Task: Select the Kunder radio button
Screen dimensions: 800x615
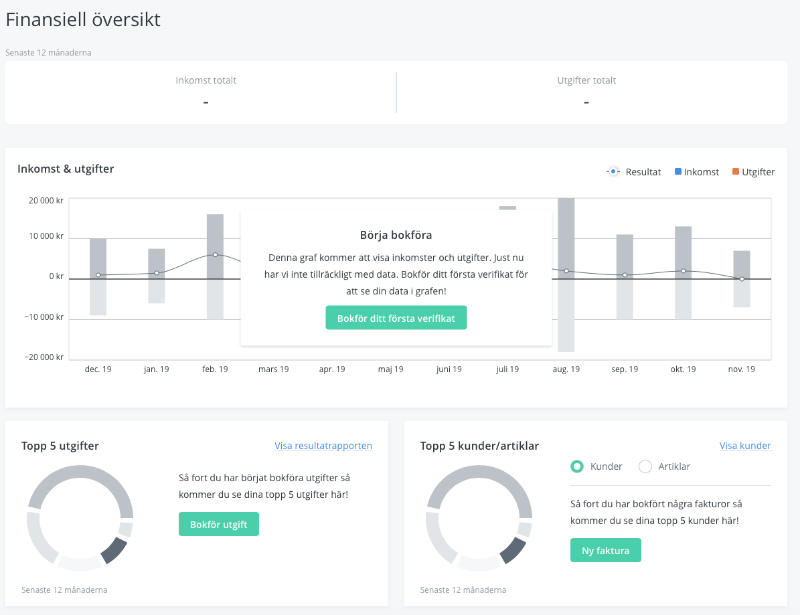Action: (x=576, y=466)
